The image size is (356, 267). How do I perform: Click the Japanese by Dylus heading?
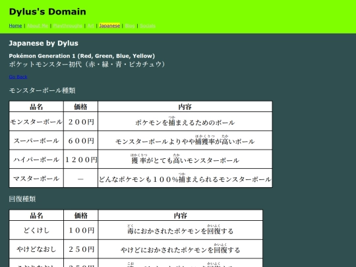pyautogui.click(x=44, y=43)
